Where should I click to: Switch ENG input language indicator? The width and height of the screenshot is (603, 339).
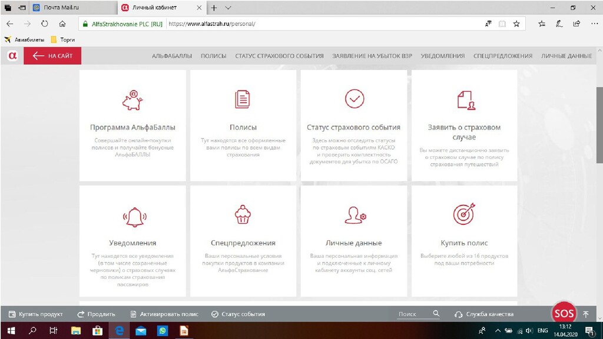(x=542, y=331)
